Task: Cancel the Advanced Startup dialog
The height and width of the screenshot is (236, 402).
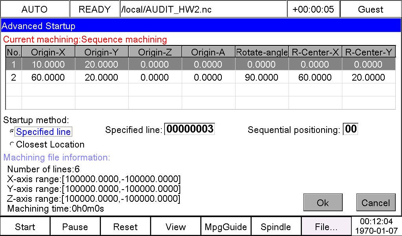Action: [376, 203]
